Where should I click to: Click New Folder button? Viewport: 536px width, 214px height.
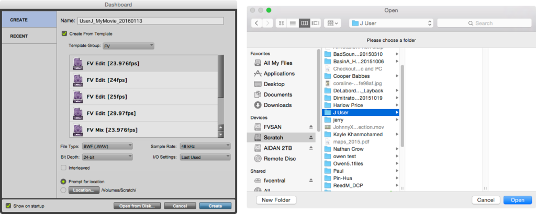click(276, 200)
